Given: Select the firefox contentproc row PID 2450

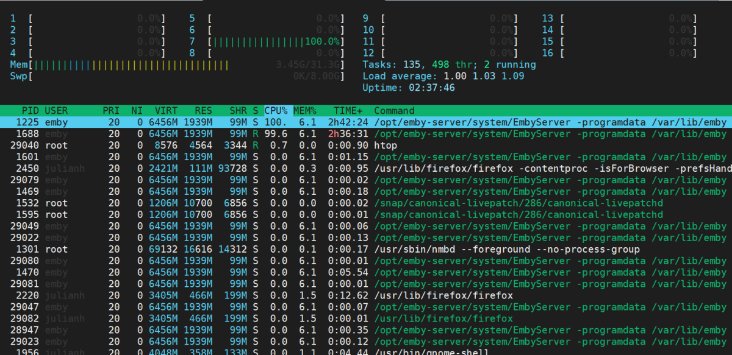Looking at the screenshot, I should pos(366,169).
